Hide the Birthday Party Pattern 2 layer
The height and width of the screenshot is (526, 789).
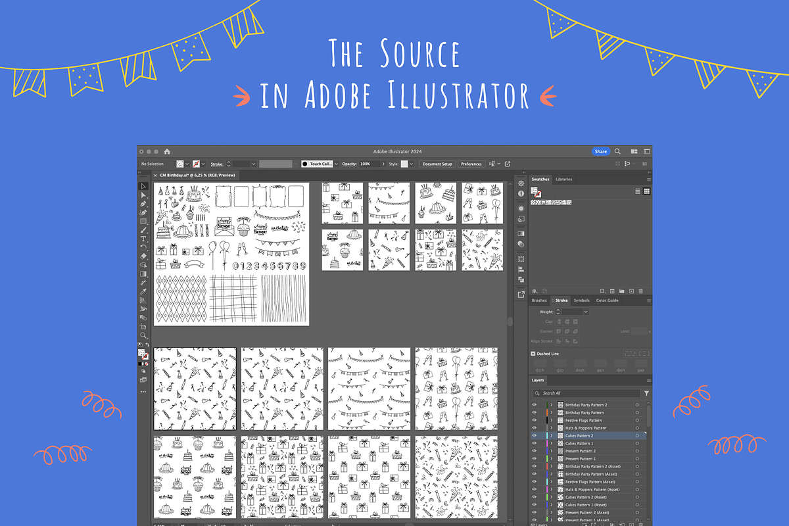(535, 405)
